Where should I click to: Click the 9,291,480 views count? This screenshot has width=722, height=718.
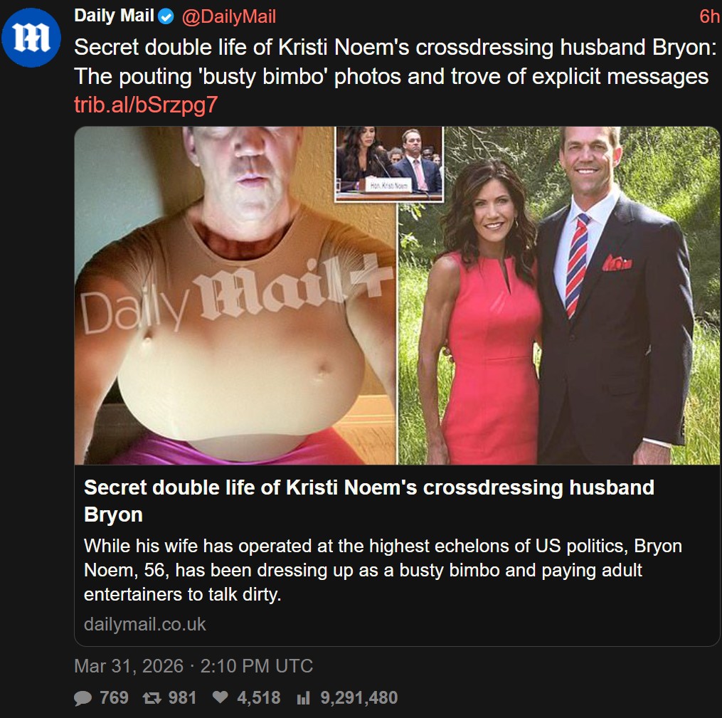point(359,698)
